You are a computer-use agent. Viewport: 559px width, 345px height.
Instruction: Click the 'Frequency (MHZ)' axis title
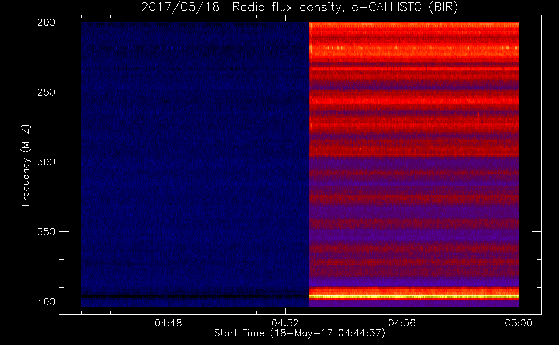[x=26, y=166]
